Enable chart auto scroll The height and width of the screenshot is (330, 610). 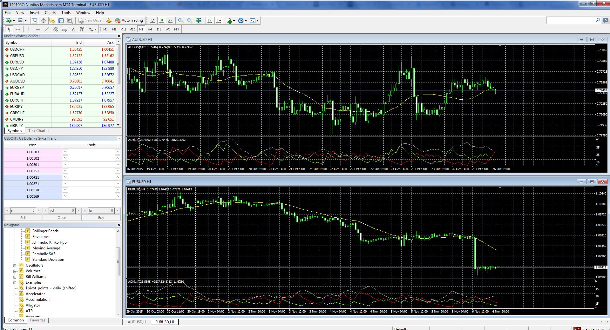(x=210, y=20)
